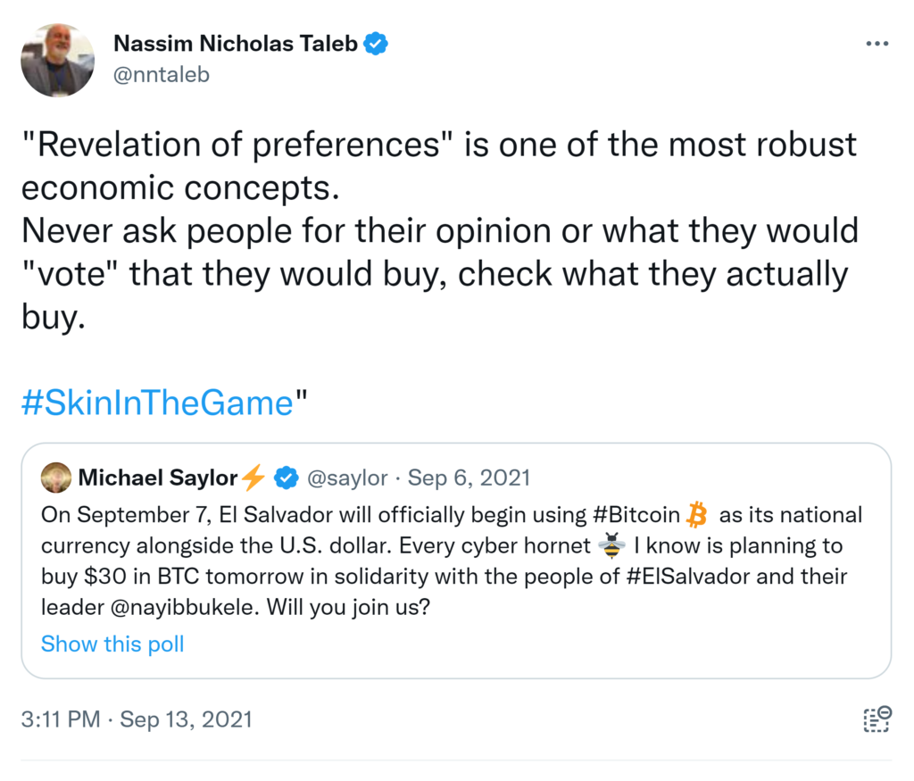Click the bee emoji after 'cyber hornet'

(611, 545)
